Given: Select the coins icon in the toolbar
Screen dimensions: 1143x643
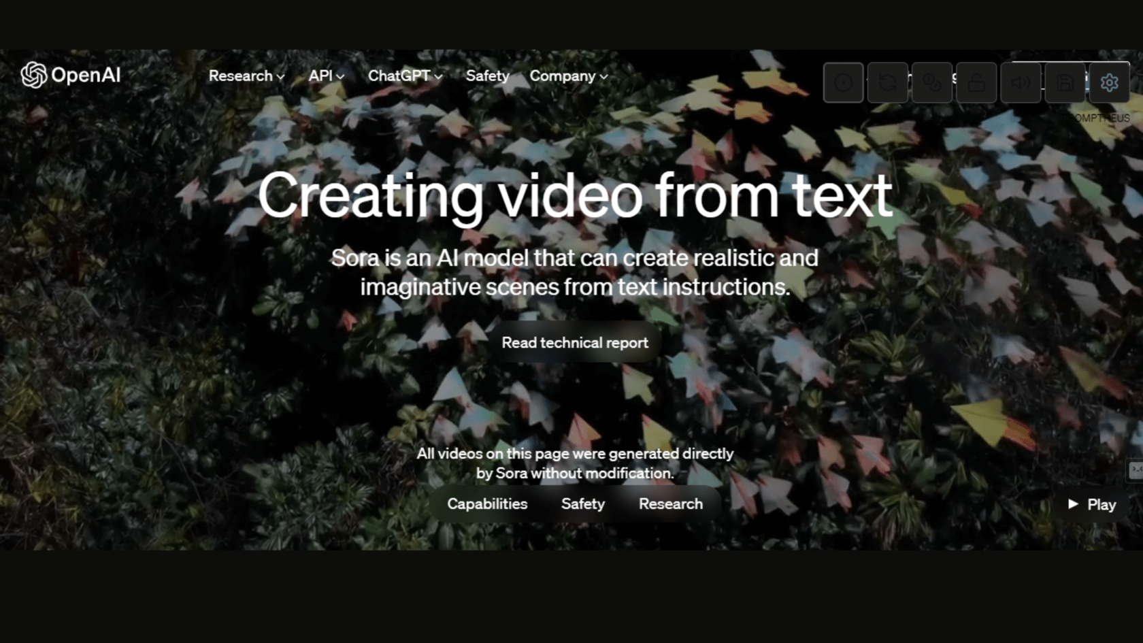Looking at the screenshot, I should pos(932,82).
